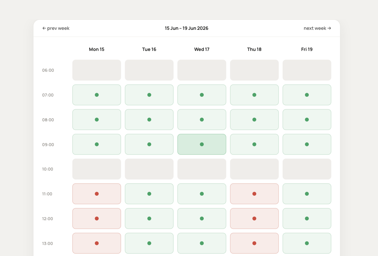Click the red 12:00 slot on Mon 15
Image resolution: width=378 pixels, height=256 pixels.
[97, 218]
